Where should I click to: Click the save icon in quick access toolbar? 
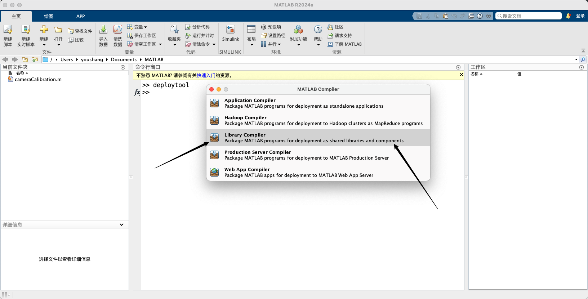pyautogui.click(x=419, y=16)
